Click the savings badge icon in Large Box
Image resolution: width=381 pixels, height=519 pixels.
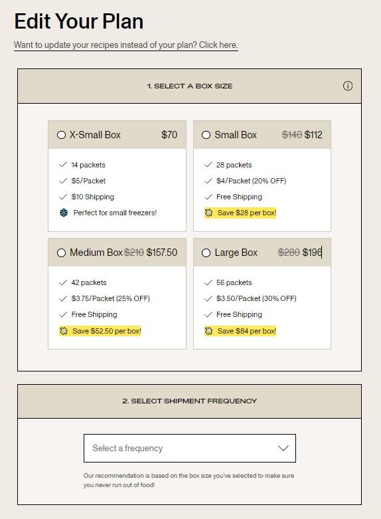[x=208, y=331]
